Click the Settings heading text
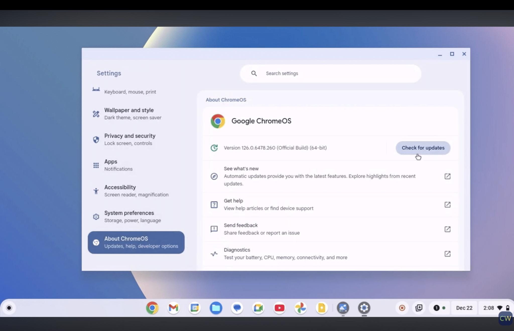The width and height of the screenshot is (514, 331). coord(109,73)
